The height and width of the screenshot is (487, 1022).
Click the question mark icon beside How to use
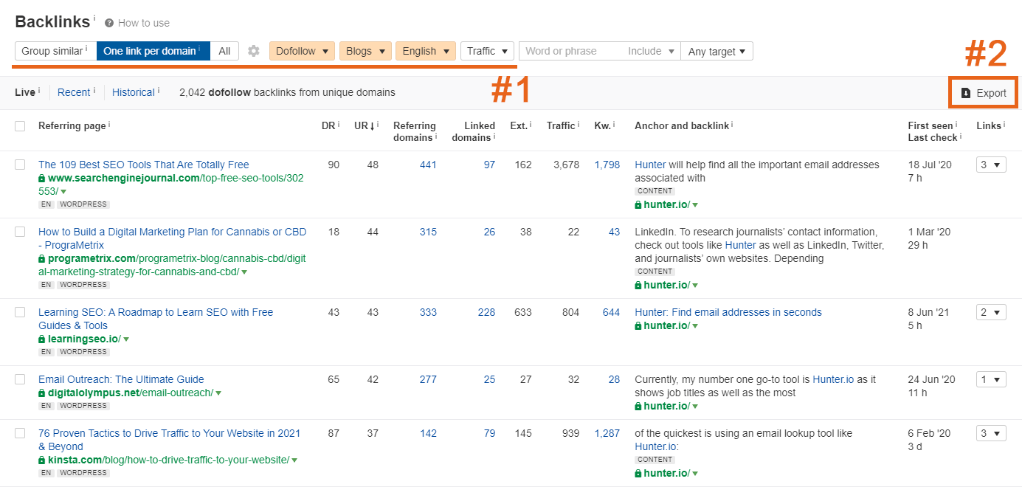click(109, 23)
